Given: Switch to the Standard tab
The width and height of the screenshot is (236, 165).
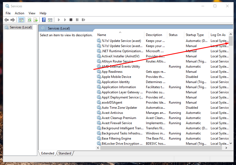Looking at the screenshot, I should point(65,153).
